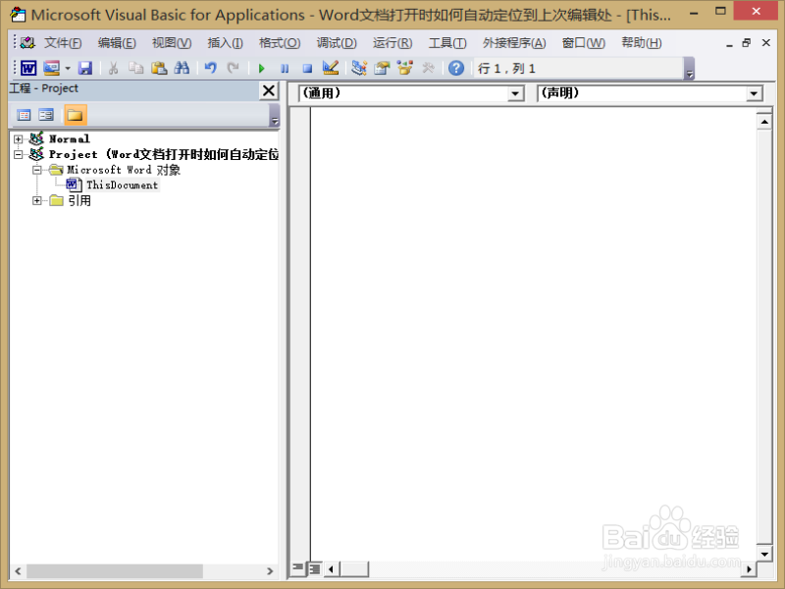Click Project panel scroll left arrow
This screenshot has height=589, width=785.
(x=18, y=571)
